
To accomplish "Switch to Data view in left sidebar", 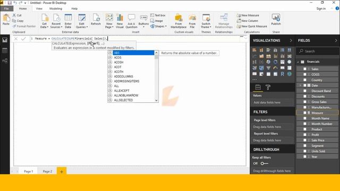I will click(x=5, y=50).
